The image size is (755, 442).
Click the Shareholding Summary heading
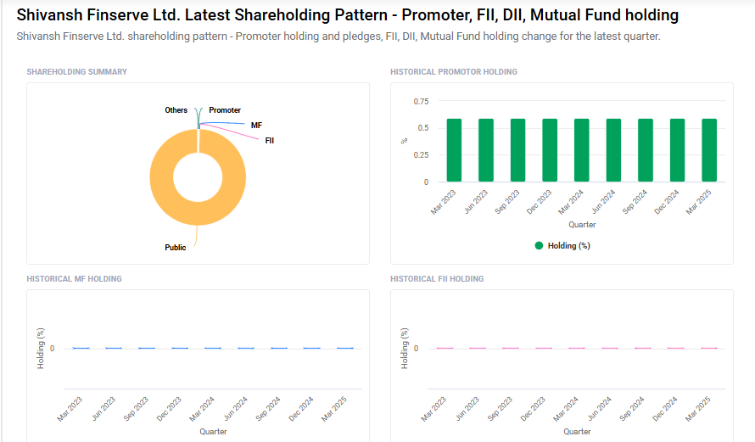click(76, 72)
